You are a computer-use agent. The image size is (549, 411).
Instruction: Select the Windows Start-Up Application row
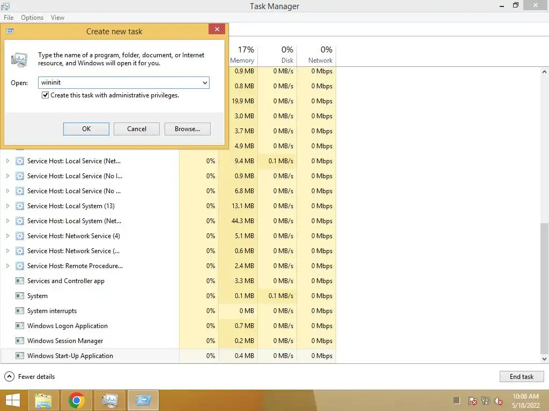[168, 356]
